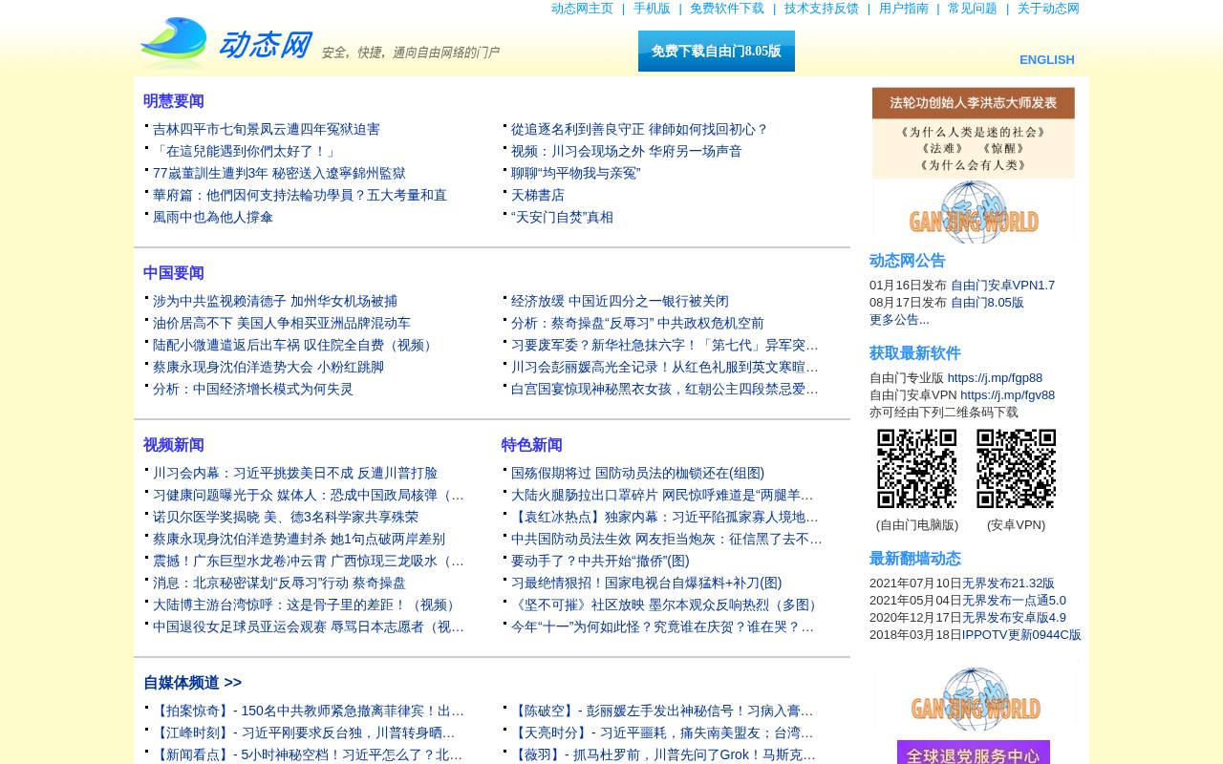Read 吉林四平市七旬景凤云遭四年冤狱迫害 article

point(267,129)
